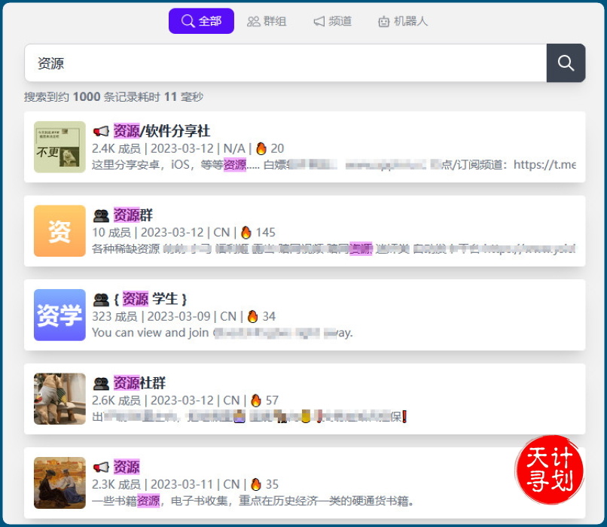Switch to the 频道 tab
The height and width of the screenshot is (527, 607).
coord(332,21)
